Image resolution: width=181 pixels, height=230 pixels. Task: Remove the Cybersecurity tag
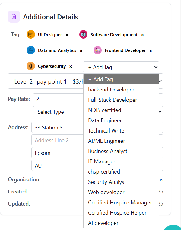pyautogui.click(x=71, y=67)
